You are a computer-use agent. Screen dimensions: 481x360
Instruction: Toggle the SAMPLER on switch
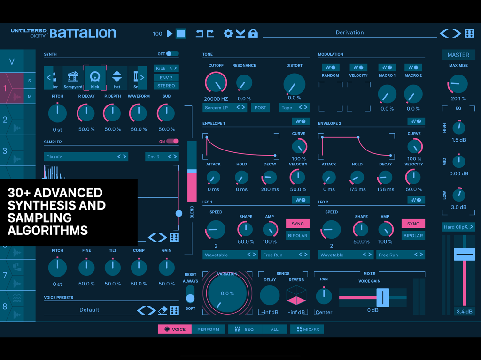(x=172, y=141)
